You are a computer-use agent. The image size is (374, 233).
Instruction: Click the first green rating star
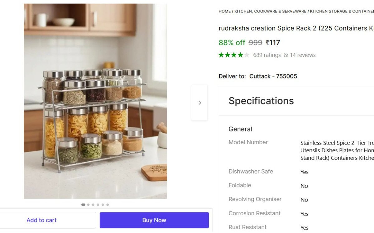pos(221,55)
